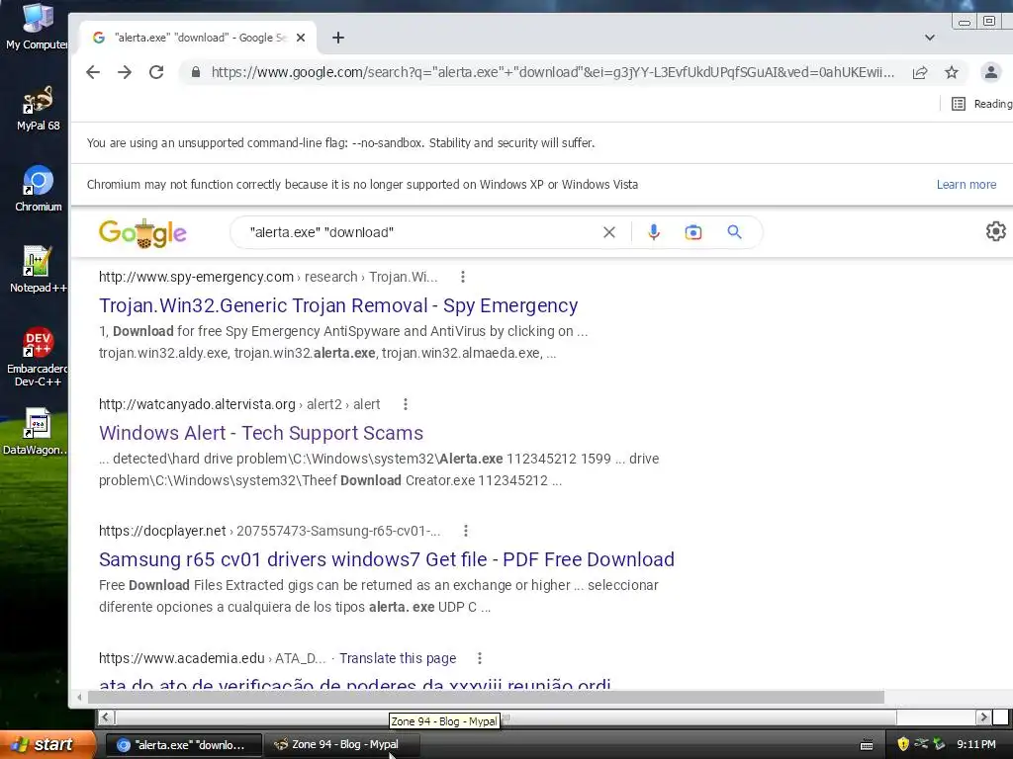This screenshot has width=1013, height=759.
Task: Open more options for docplayer.net result
Action: pyautogui.click(x=466, y=531)
